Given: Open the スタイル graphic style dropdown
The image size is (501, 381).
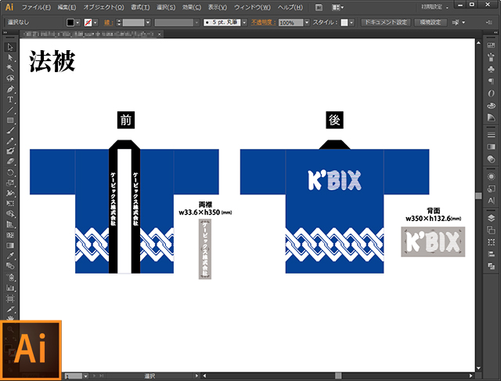Looking at the screenshot, I should click(x=351, y=23).
